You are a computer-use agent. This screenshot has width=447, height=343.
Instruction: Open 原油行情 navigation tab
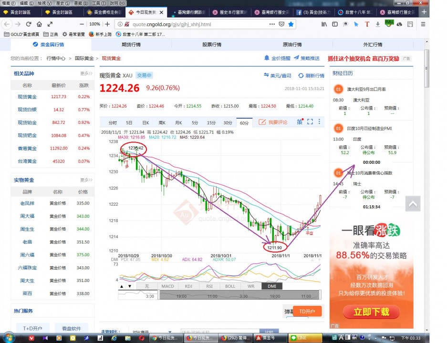292,45
